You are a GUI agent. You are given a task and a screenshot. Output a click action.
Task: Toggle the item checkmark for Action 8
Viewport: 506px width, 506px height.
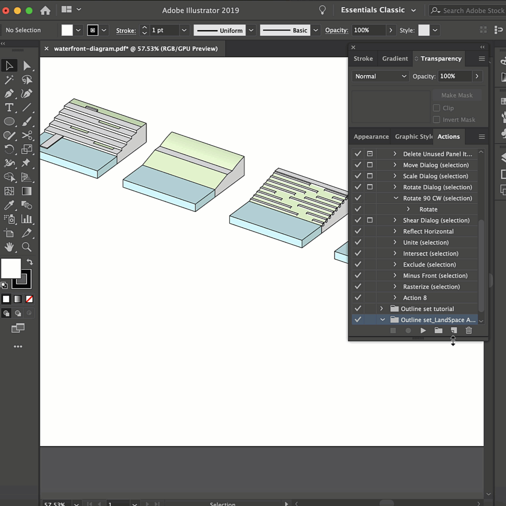358,298
